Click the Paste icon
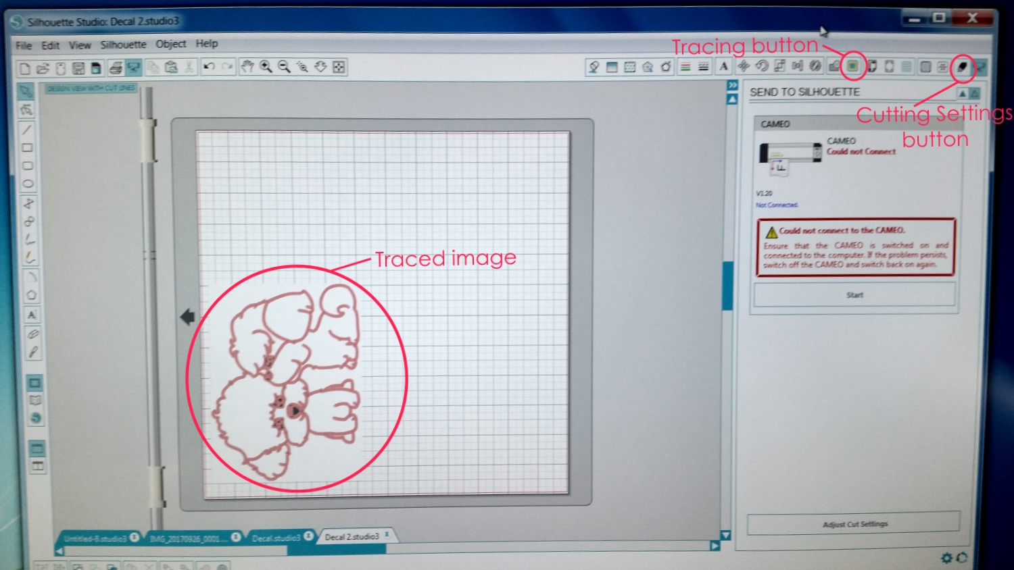 tap(171, 67)
